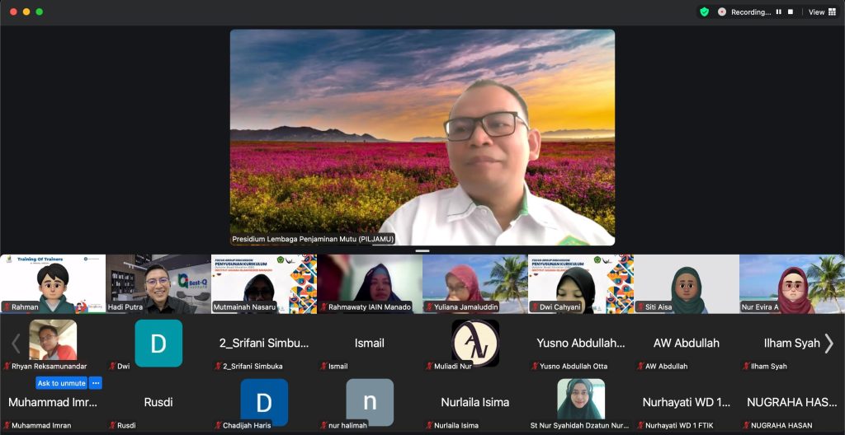Click the grey 'n' avatar of nur halimah
Screen dimensions: 845x435
coord(370,402)
